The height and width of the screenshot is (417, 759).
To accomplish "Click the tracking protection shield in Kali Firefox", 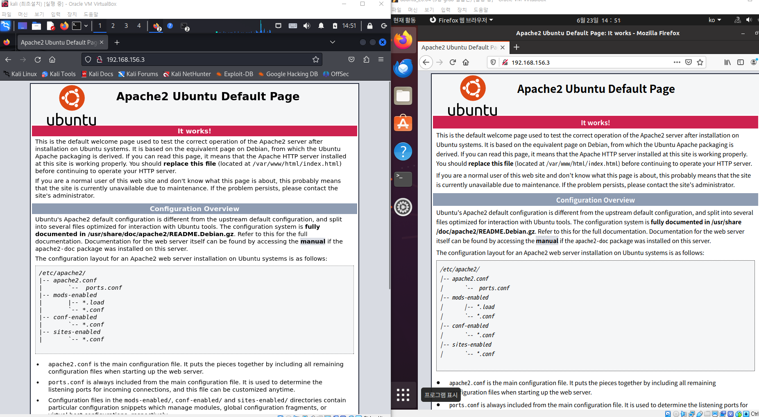I will pos(88,60).
